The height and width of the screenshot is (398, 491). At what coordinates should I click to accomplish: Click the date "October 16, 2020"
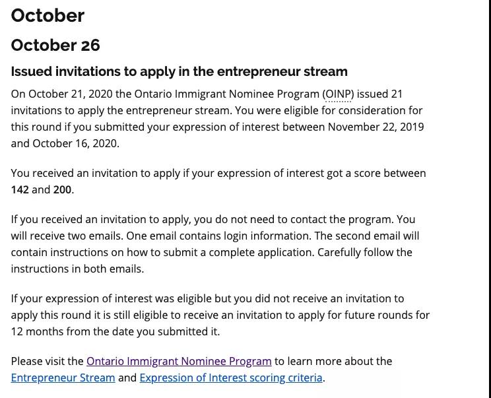[75, 143]
